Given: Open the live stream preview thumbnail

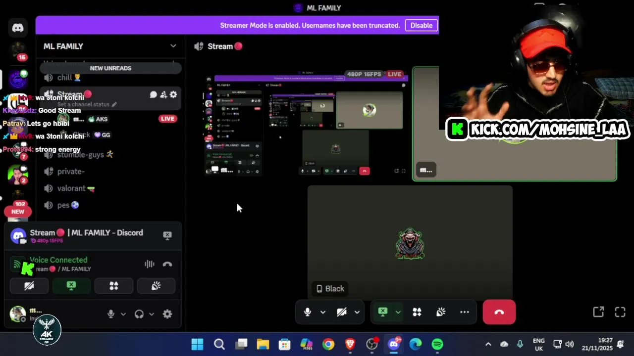Looking at the screenshot, I should coord(307,124).
